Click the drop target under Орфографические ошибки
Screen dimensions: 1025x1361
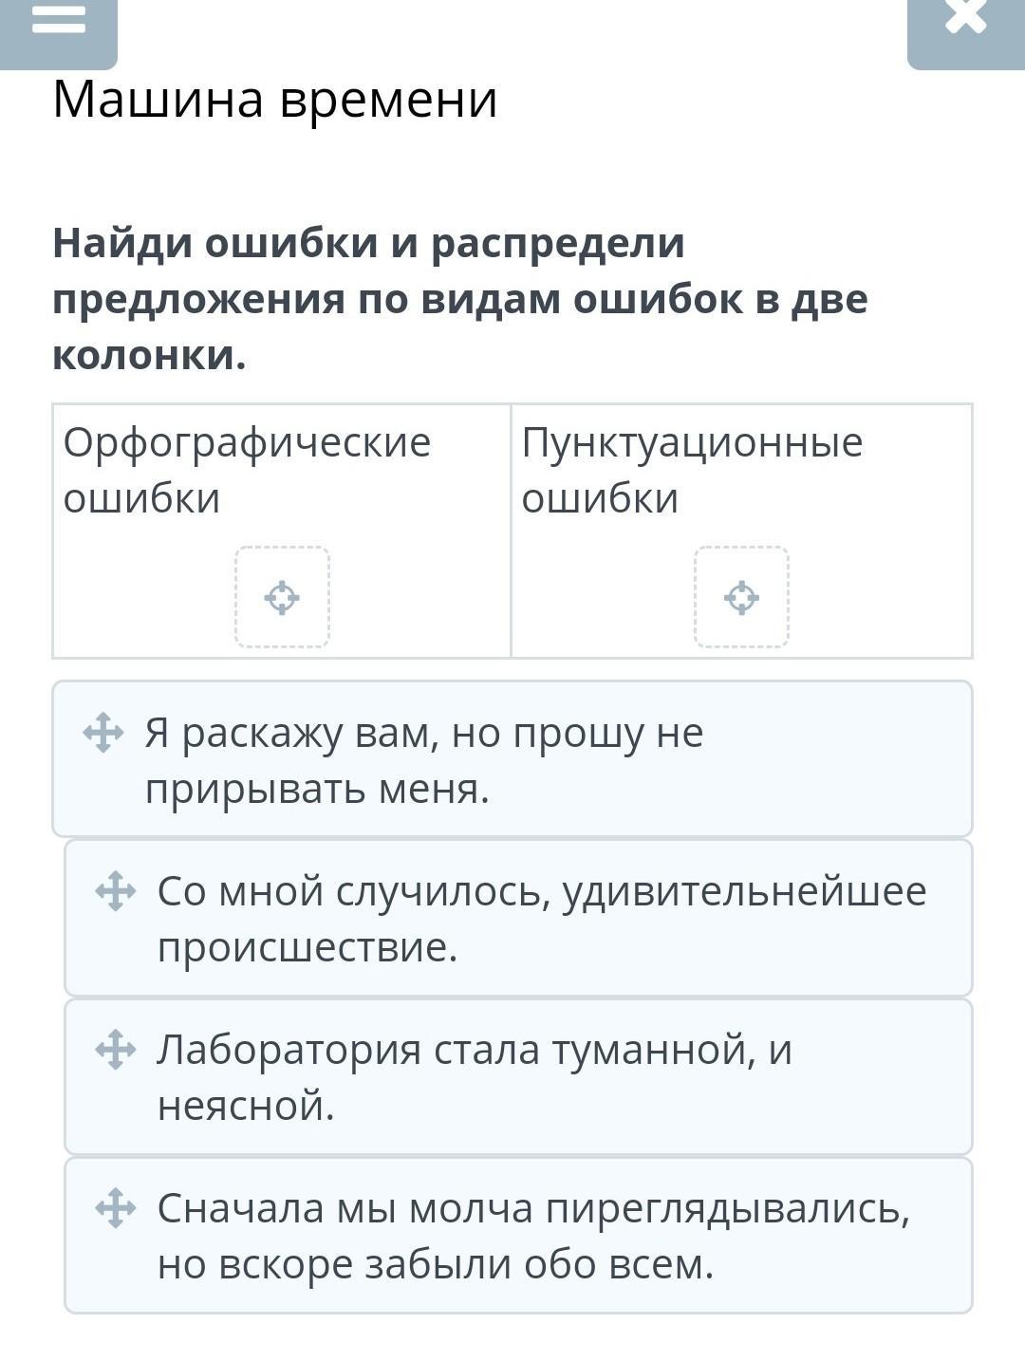coord(282,598)
